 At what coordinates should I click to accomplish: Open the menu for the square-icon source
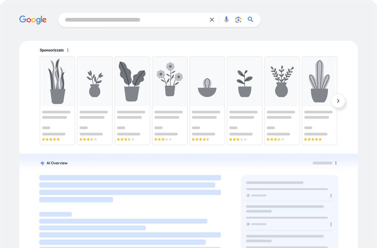(331, 224)
